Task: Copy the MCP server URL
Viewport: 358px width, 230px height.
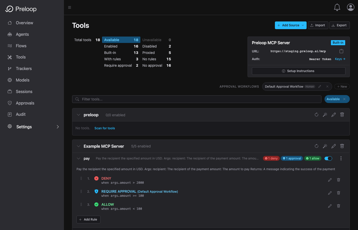Action: (x=341, y=51)
